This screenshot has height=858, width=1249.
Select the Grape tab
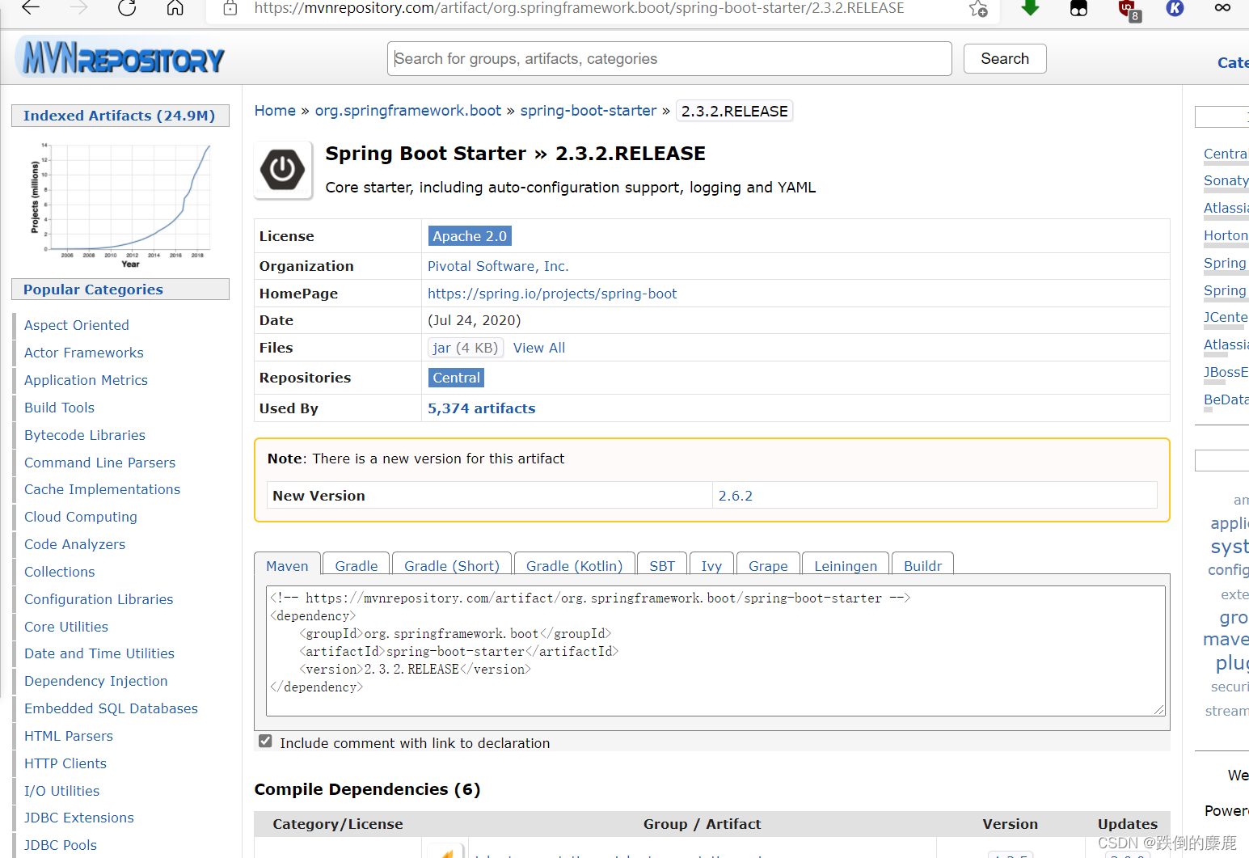point(768,565)
